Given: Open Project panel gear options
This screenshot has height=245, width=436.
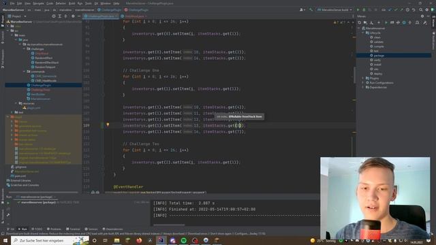Looking at the screenshot, I should (73, 16).
